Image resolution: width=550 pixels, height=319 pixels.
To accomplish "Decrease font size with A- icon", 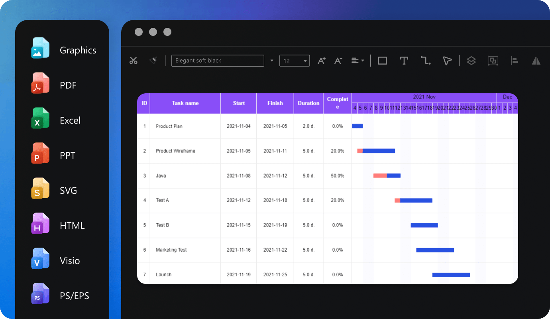I will coord(338,61).
